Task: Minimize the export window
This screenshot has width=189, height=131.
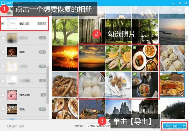Action: (x=174, y=3)
